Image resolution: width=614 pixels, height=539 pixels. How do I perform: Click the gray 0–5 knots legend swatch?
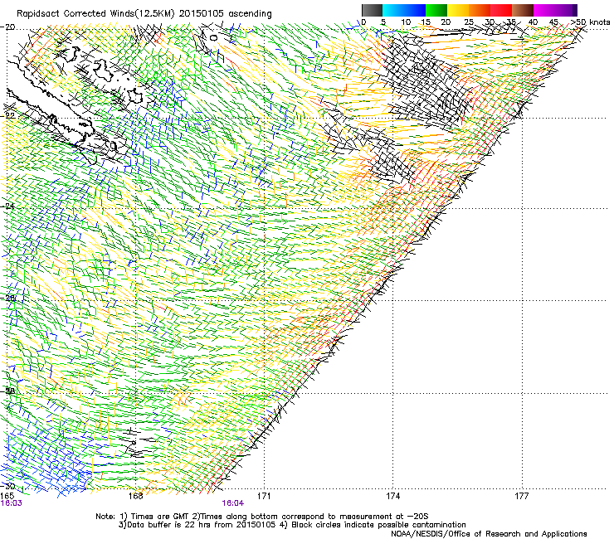(x=372, y=10)
